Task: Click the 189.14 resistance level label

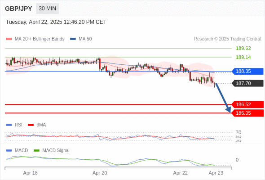Action: (x=243, y=57)
